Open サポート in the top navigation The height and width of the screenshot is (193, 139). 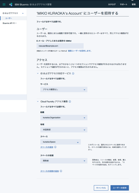pyautogui.click(x=124, y=4)
